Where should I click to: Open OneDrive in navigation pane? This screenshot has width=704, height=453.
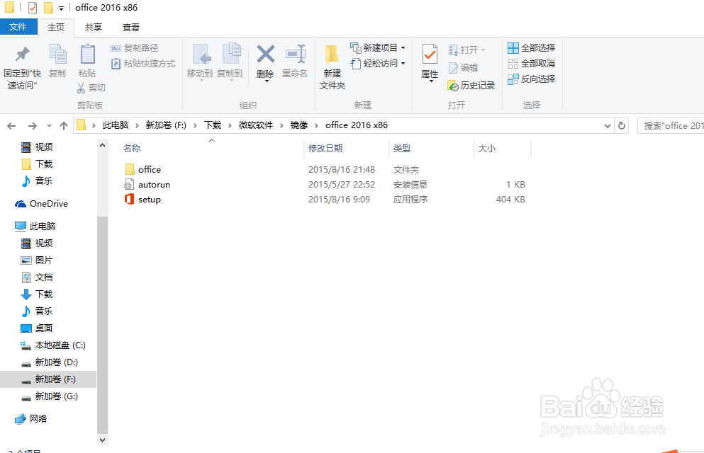[41, 204]
